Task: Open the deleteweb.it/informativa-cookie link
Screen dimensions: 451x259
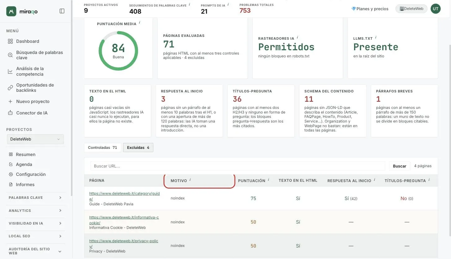Action: click(x=124, y=220)
